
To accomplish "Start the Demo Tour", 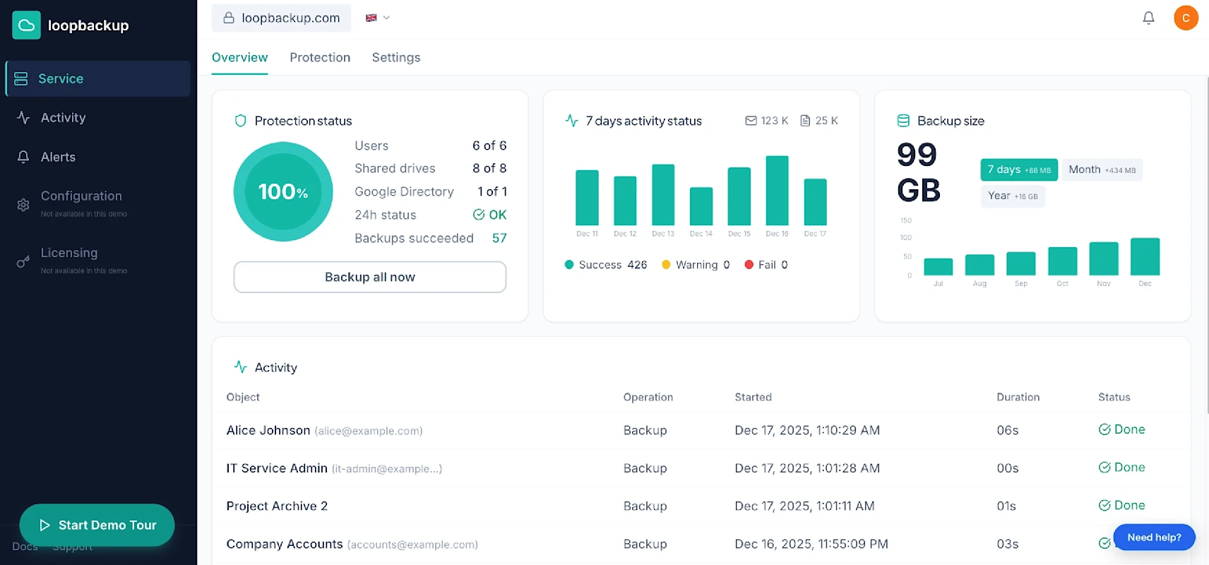I will point(97,525).
